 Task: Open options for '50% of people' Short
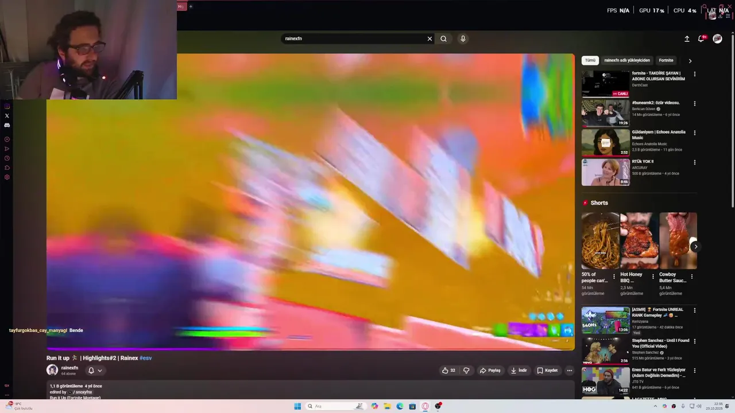[614, 276]
